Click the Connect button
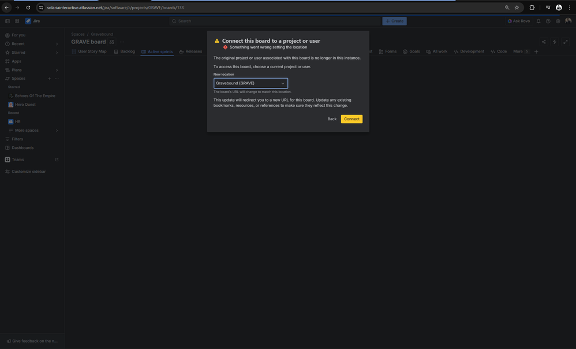Screen dimensions: 576x349 click(x=352, y=118)
